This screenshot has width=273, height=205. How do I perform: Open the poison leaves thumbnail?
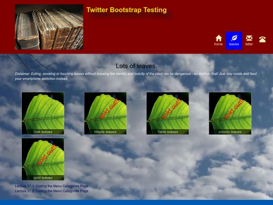[230, 113]
